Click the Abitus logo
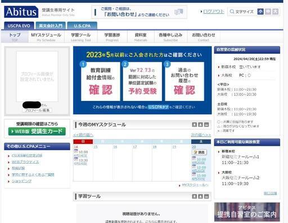Image resolution: width=288 pixels, height=223 pixels. [x=21, y=12]
